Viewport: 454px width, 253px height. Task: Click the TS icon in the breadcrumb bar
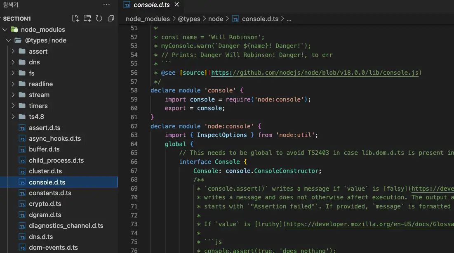[235, 19]
